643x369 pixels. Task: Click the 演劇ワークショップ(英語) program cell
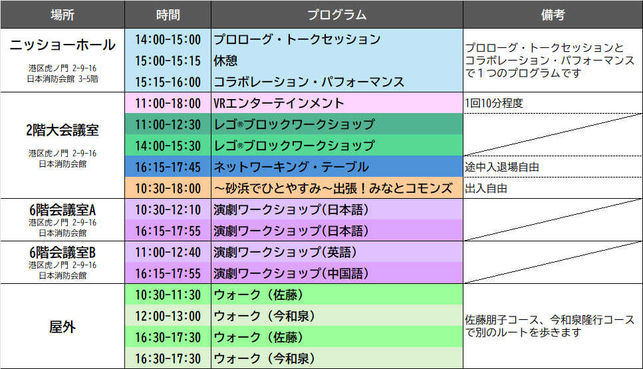(x=336, y=252)
